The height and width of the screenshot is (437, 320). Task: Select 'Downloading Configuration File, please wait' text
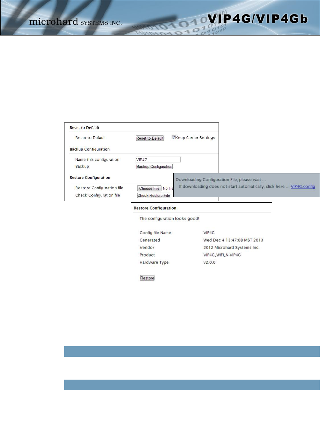click(x=221, y=180)
